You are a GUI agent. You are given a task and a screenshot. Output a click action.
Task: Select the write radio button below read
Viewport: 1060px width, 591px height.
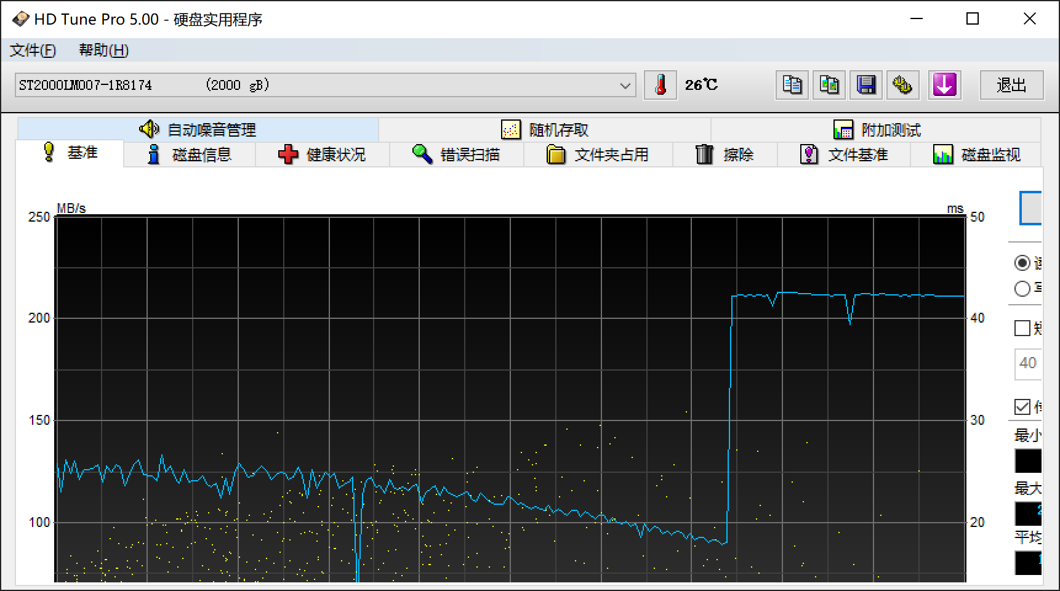1022,288
